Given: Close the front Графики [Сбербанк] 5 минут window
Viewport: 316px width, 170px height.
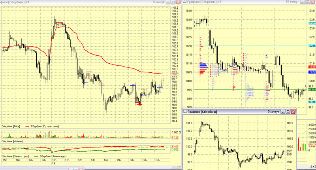Looking at the screenshot, I should tap(293, 111).
